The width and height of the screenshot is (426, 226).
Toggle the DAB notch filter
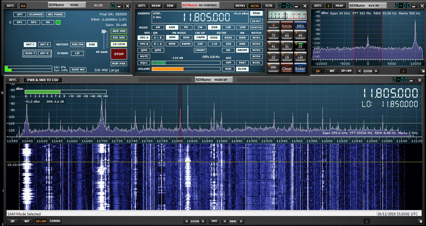point(92,44)
